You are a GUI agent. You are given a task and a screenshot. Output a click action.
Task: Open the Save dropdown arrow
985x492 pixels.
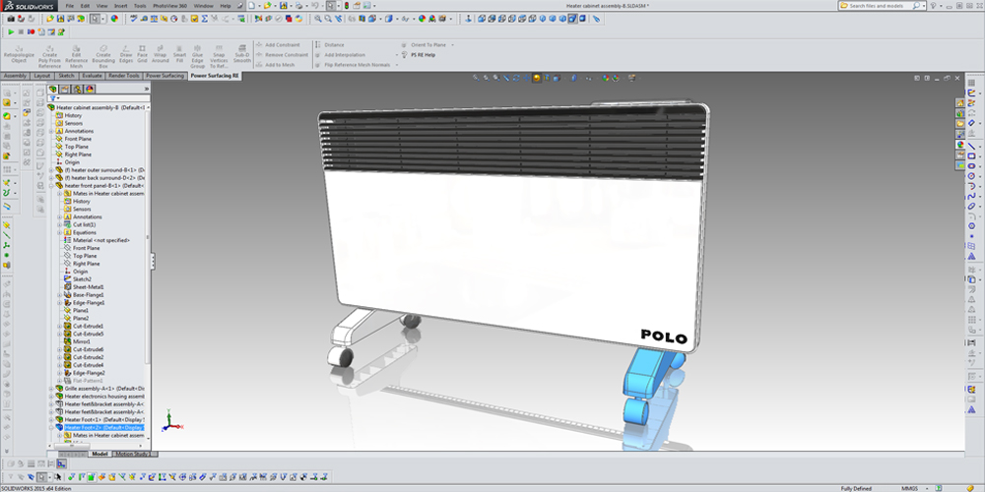pyautogui.click(x=291, y=6)
